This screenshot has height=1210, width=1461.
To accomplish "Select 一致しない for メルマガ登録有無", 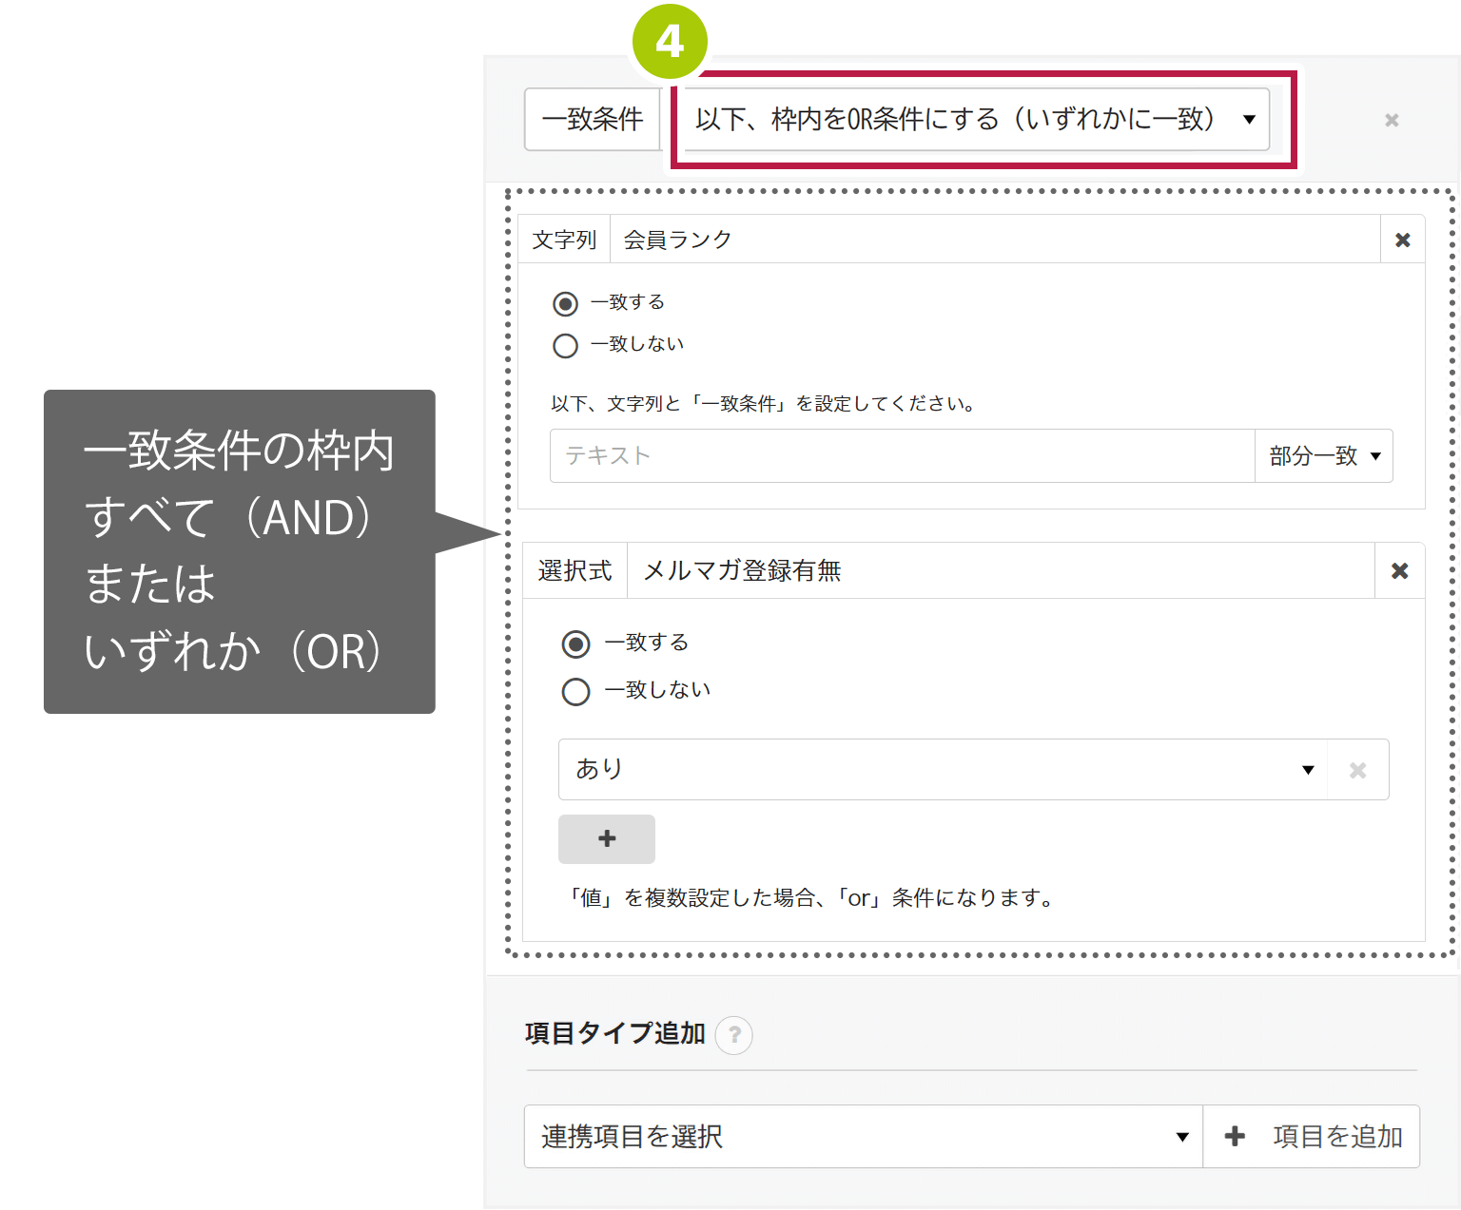I will (x=575, y=691).
